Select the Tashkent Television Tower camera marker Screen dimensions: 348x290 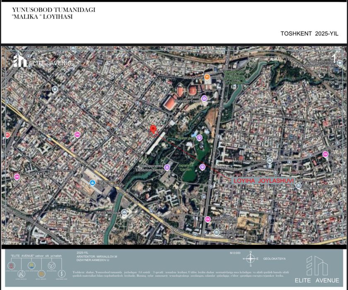[204, 98]
